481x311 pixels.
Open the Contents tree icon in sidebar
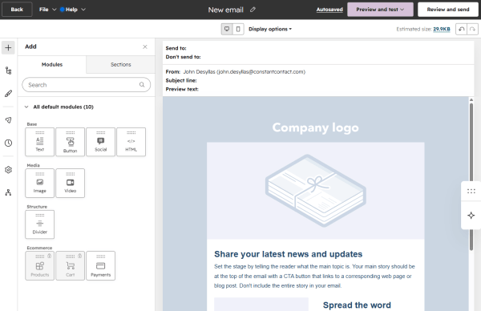8,71
